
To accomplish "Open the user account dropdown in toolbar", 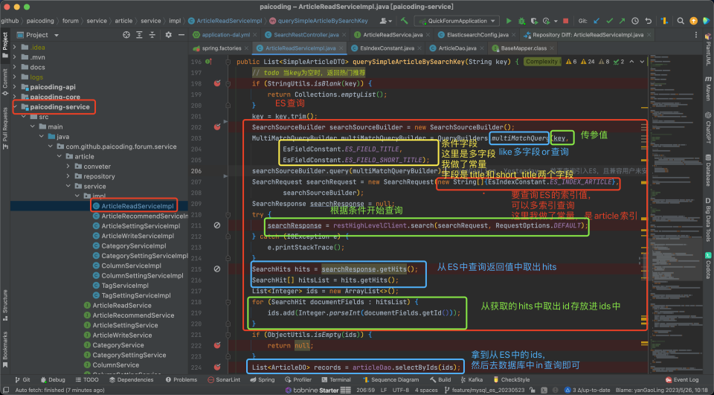I will click(386, 21).
